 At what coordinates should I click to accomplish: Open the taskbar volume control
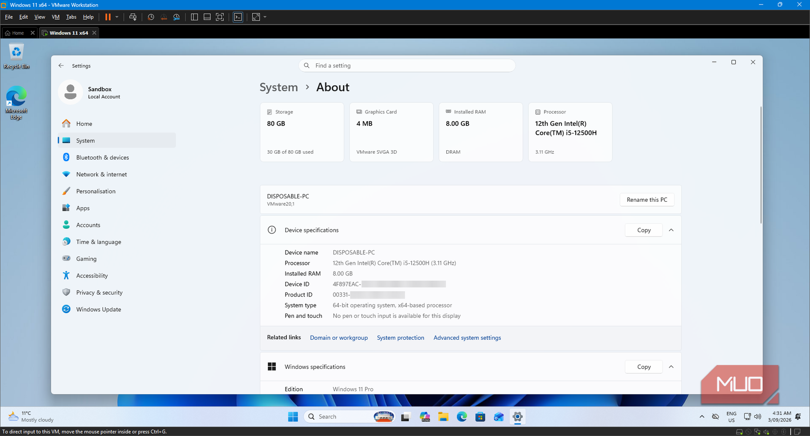(x=758, y=417)
